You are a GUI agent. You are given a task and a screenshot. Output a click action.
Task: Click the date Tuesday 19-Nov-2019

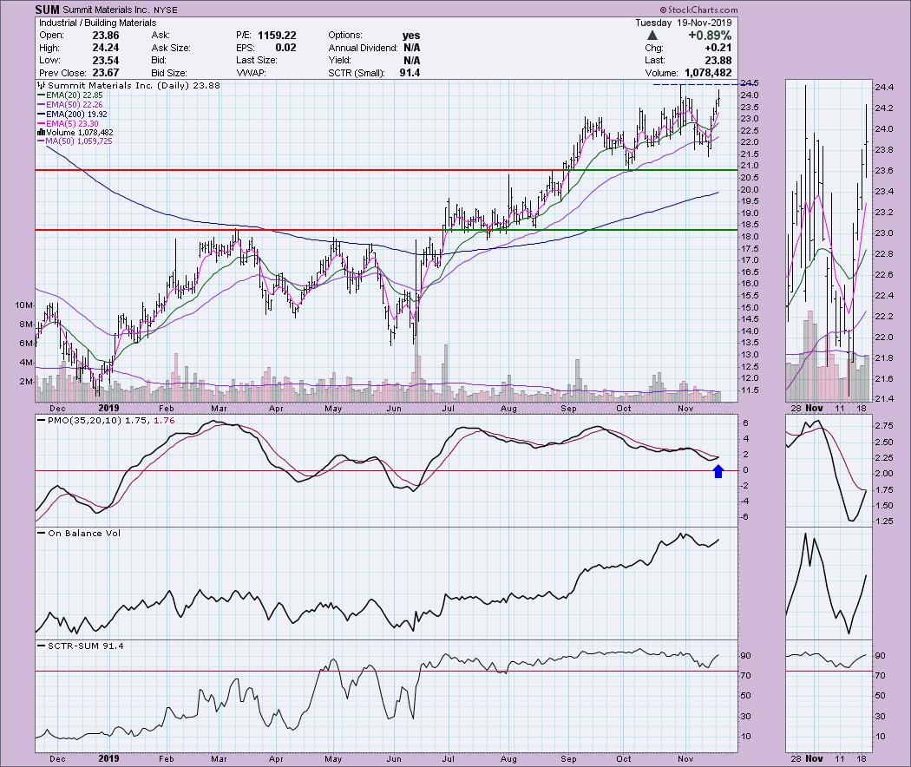pyautogui.click(x=684, y=23)
